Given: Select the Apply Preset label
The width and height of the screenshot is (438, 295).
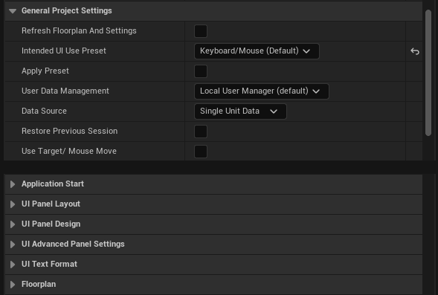Looking at the screenshot, I should coord(45,71).
